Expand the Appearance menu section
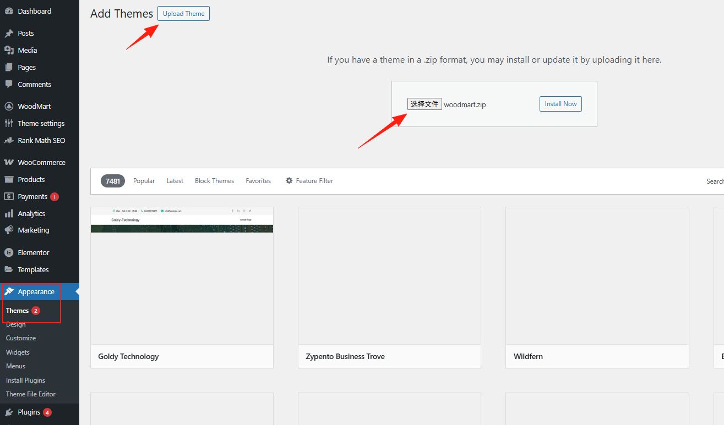 pyautogui.click(x=36, y=292)
